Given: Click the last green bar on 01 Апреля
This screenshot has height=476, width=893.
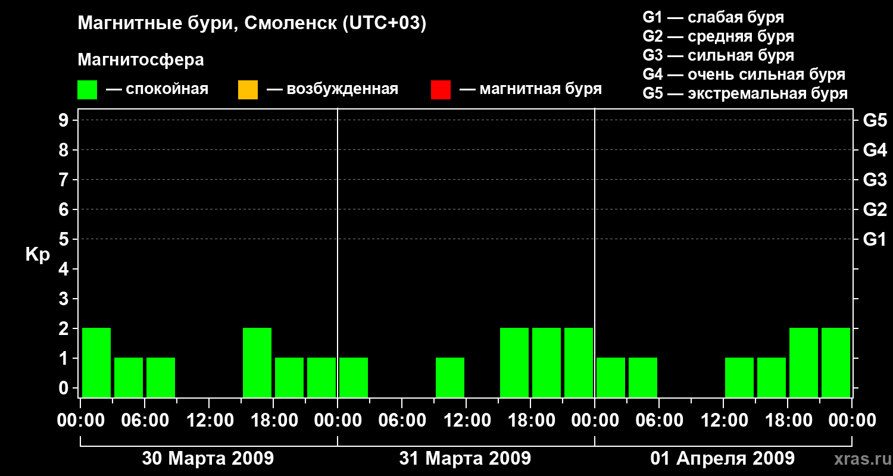Looking at the screenshot, I should click(x=836, y=362).
